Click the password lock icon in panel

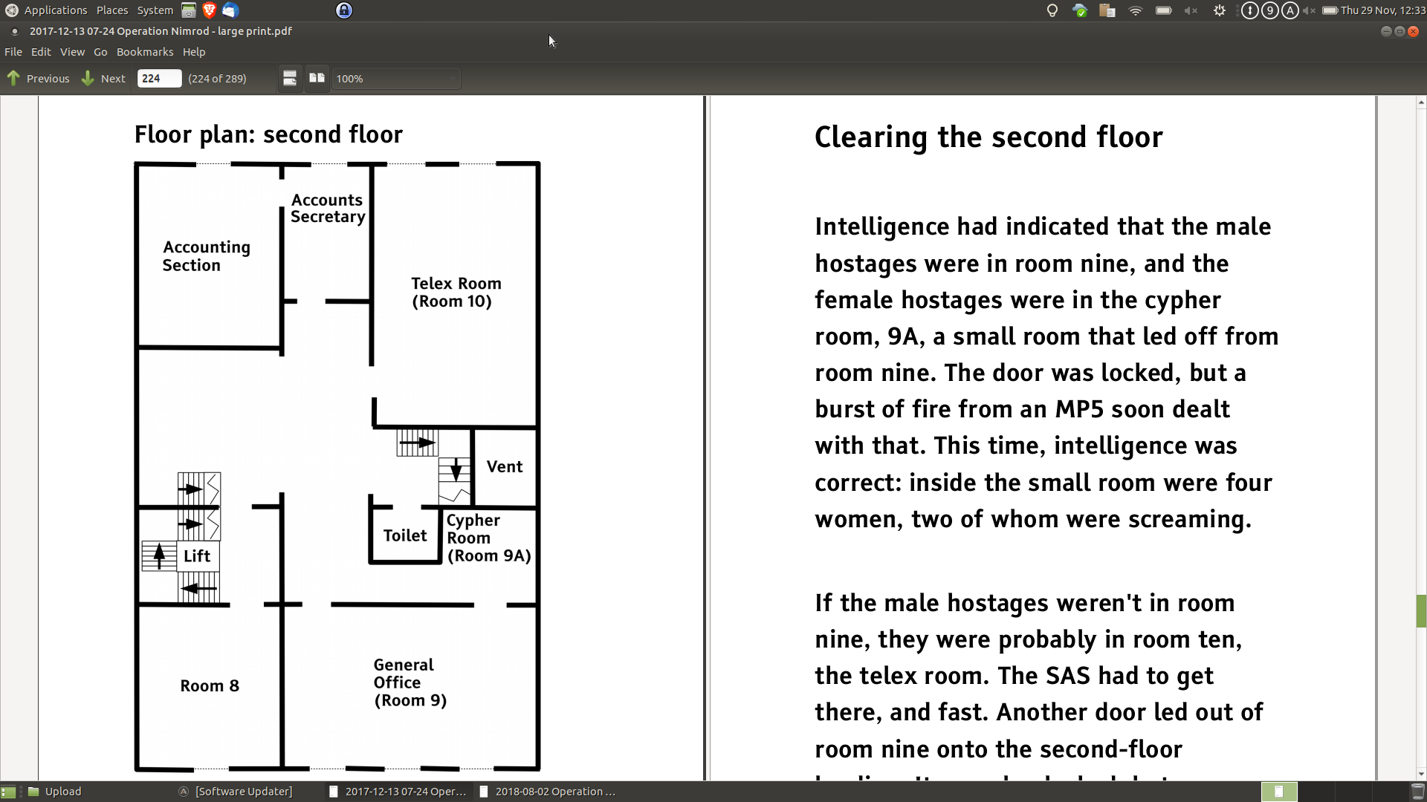pos(344,10)
